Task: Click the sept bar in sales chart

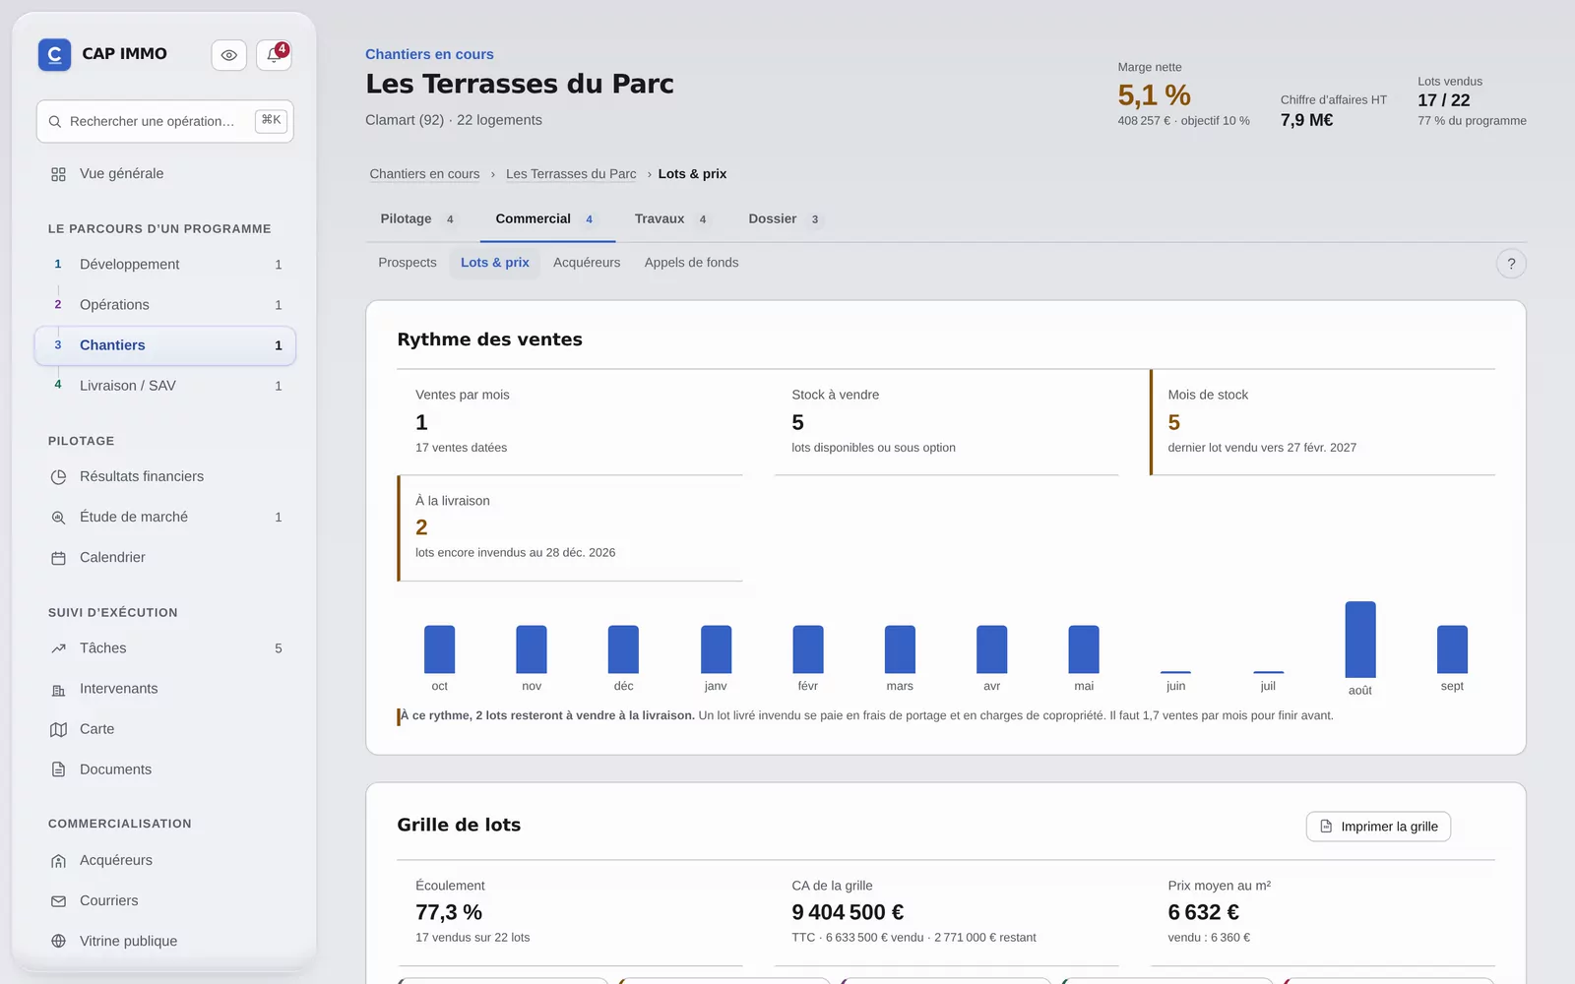Action: (x=1452, y=649)
